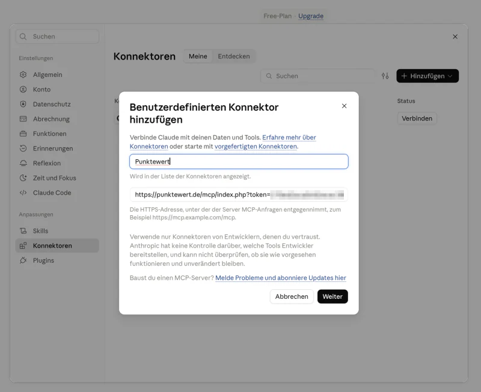The image size is (481, 392).
Task: Click the Datenschutz shield icon
Action: [x=23, y=104]
